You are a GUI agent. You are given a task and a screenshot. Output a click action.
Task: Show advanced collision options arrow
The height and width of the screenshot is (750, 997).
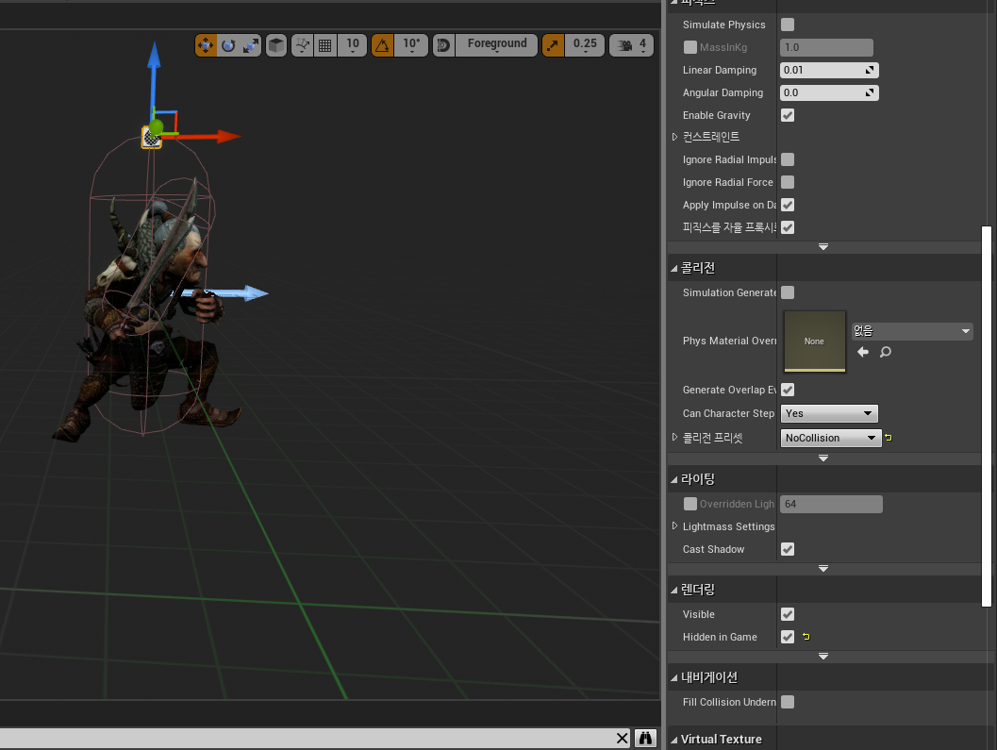click(823, 458)
